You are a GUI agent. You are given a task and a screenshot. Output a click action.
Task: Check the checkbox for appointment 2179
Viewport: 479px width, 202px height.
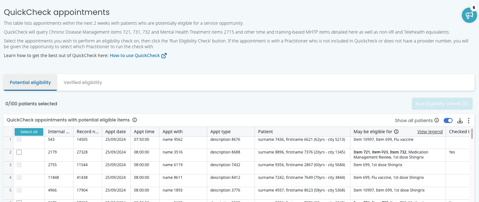point(19,152)
